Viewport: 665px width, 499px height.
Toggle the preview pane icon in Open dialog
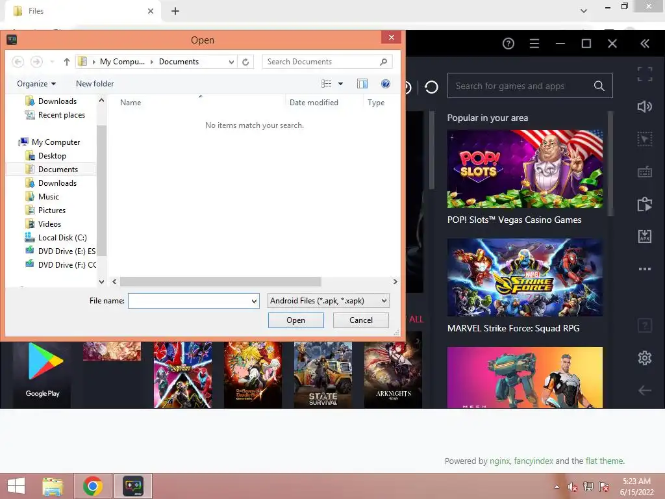tap(362, 84)
